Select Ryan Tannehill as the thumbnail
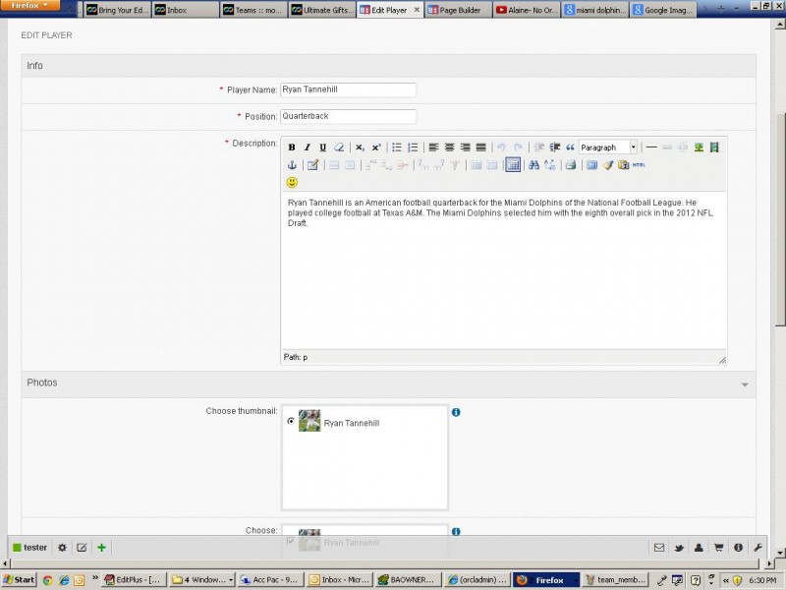 pos(291,421)
